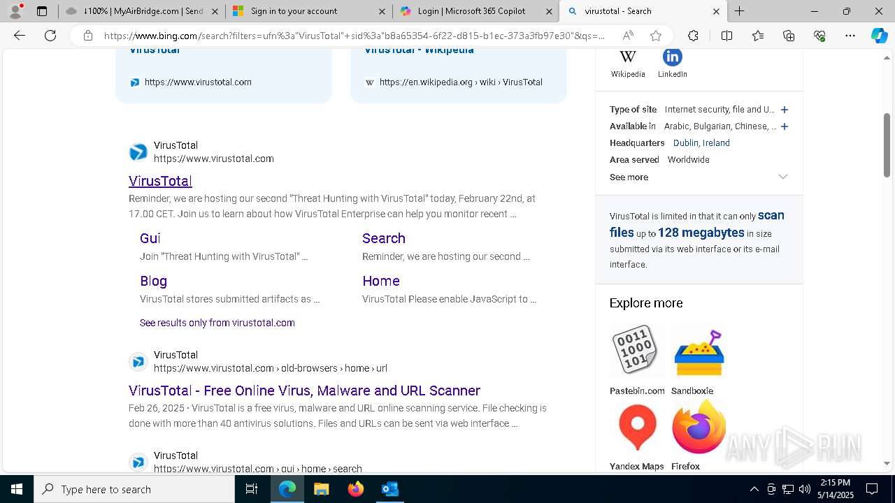
Task: Open the Search sitelink
Action: pyautogui.click(x=384, y=238)
